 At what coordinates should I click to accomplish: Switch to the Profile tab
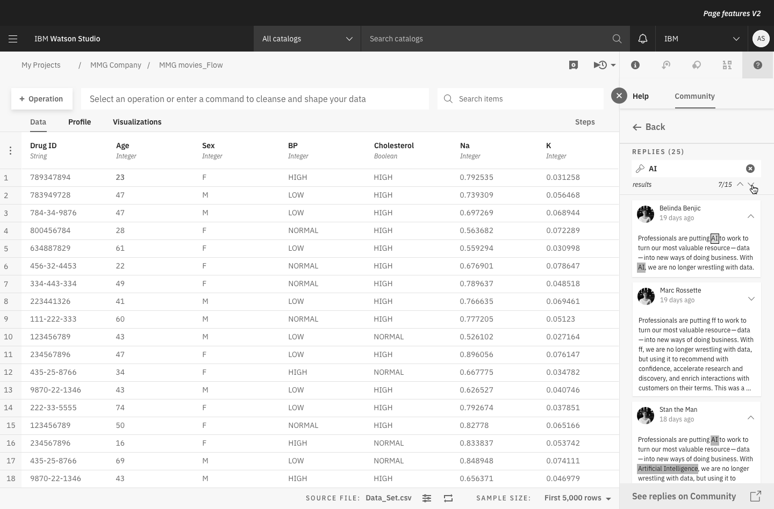80,122
